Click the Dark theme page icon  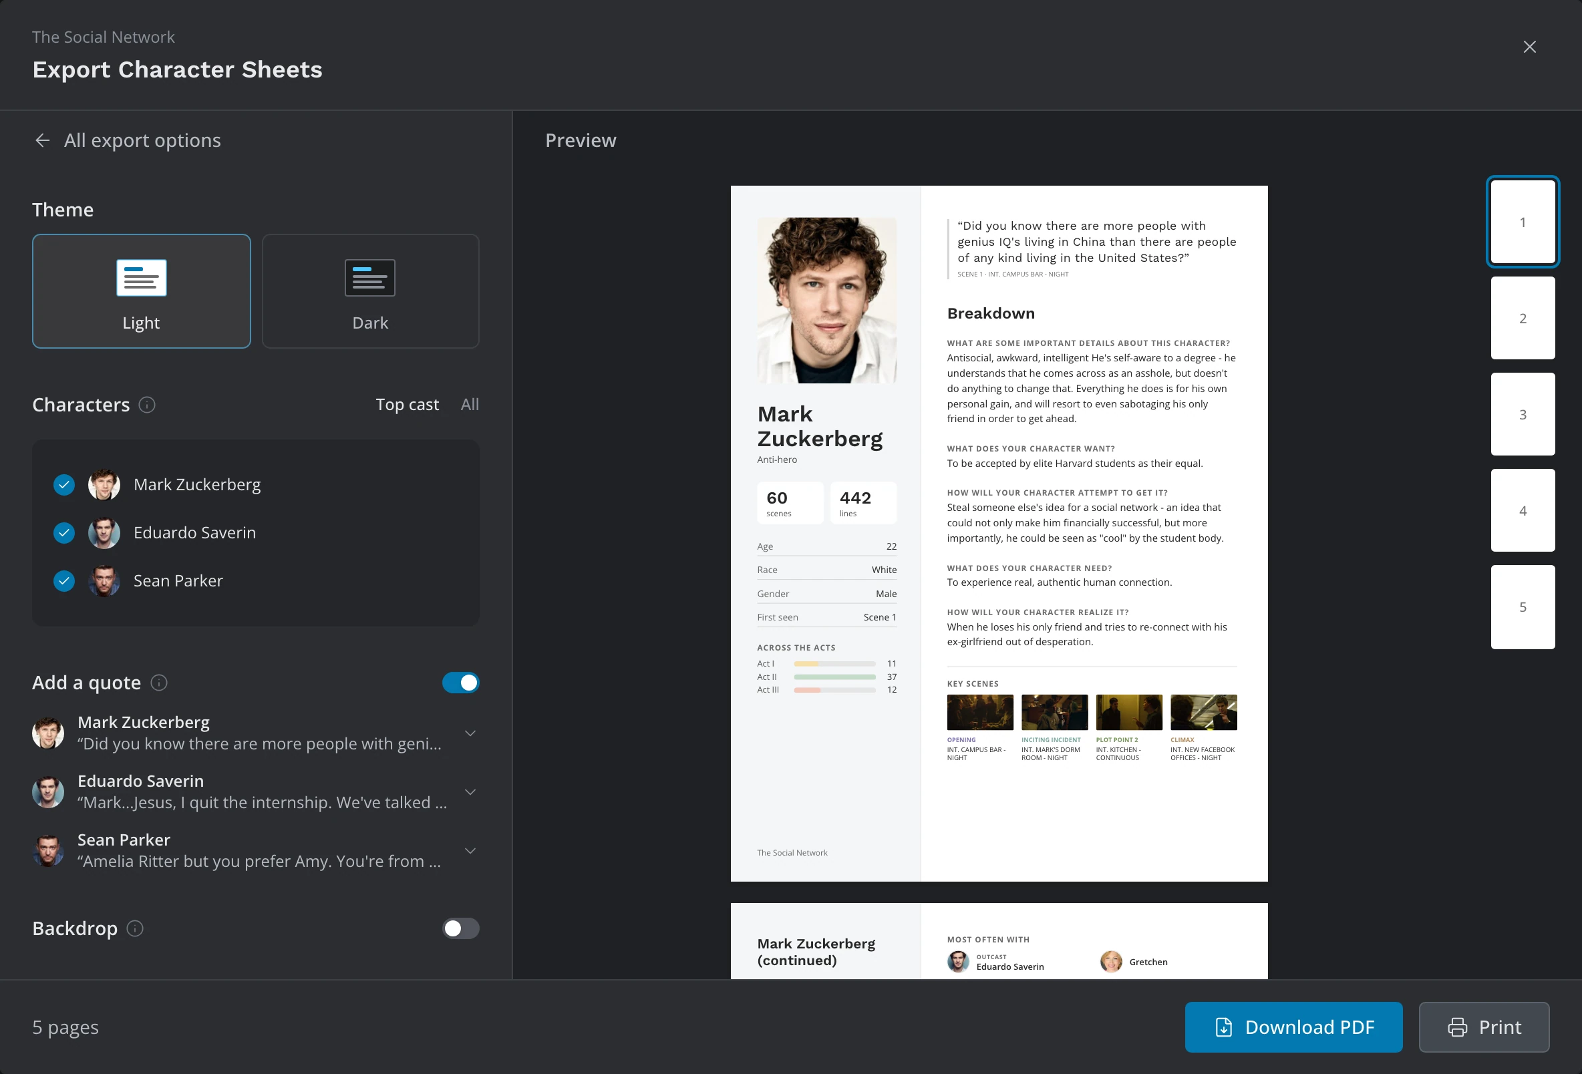[x=369, y=278]
